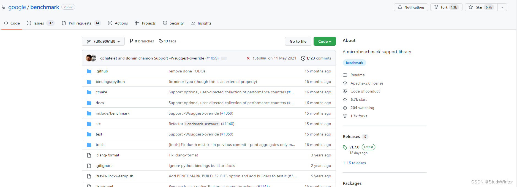Open the Insights tab
Viewport: 517px width, 187px height.
201,23
